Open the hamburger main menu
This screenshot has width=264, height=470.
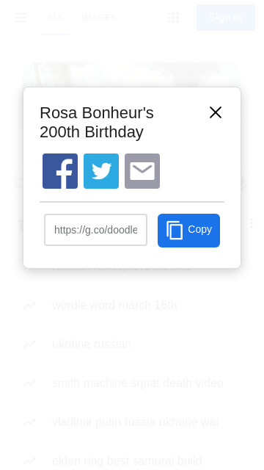(21, 18)
